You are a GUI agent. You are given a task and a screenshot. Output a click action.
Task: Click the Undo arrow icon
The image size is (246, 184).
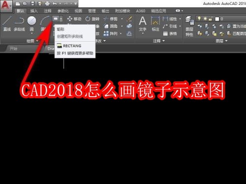pyautogui.click(x=55, y=3)
